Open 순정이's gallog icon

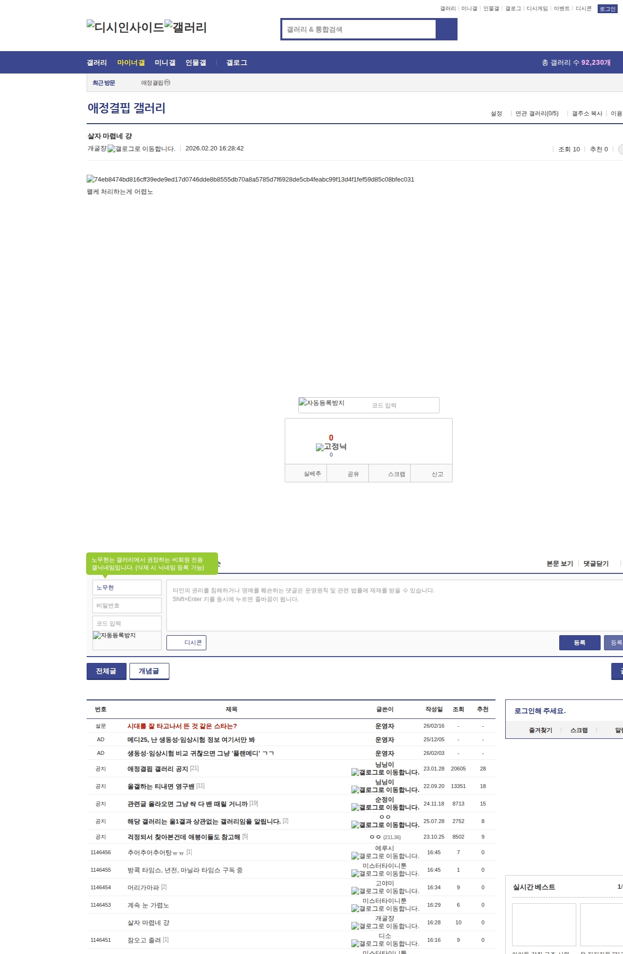385,807
